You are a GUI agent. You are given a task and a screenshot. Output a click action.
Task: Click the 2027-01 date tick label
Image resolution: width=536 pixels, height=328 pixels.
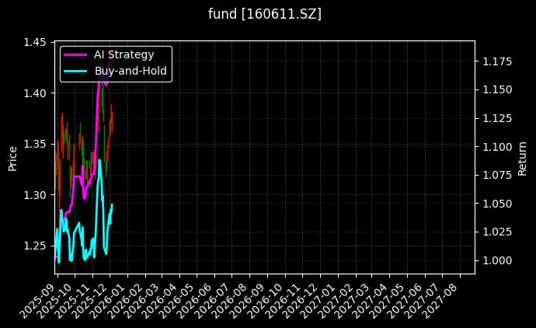[x=319, y=301]
